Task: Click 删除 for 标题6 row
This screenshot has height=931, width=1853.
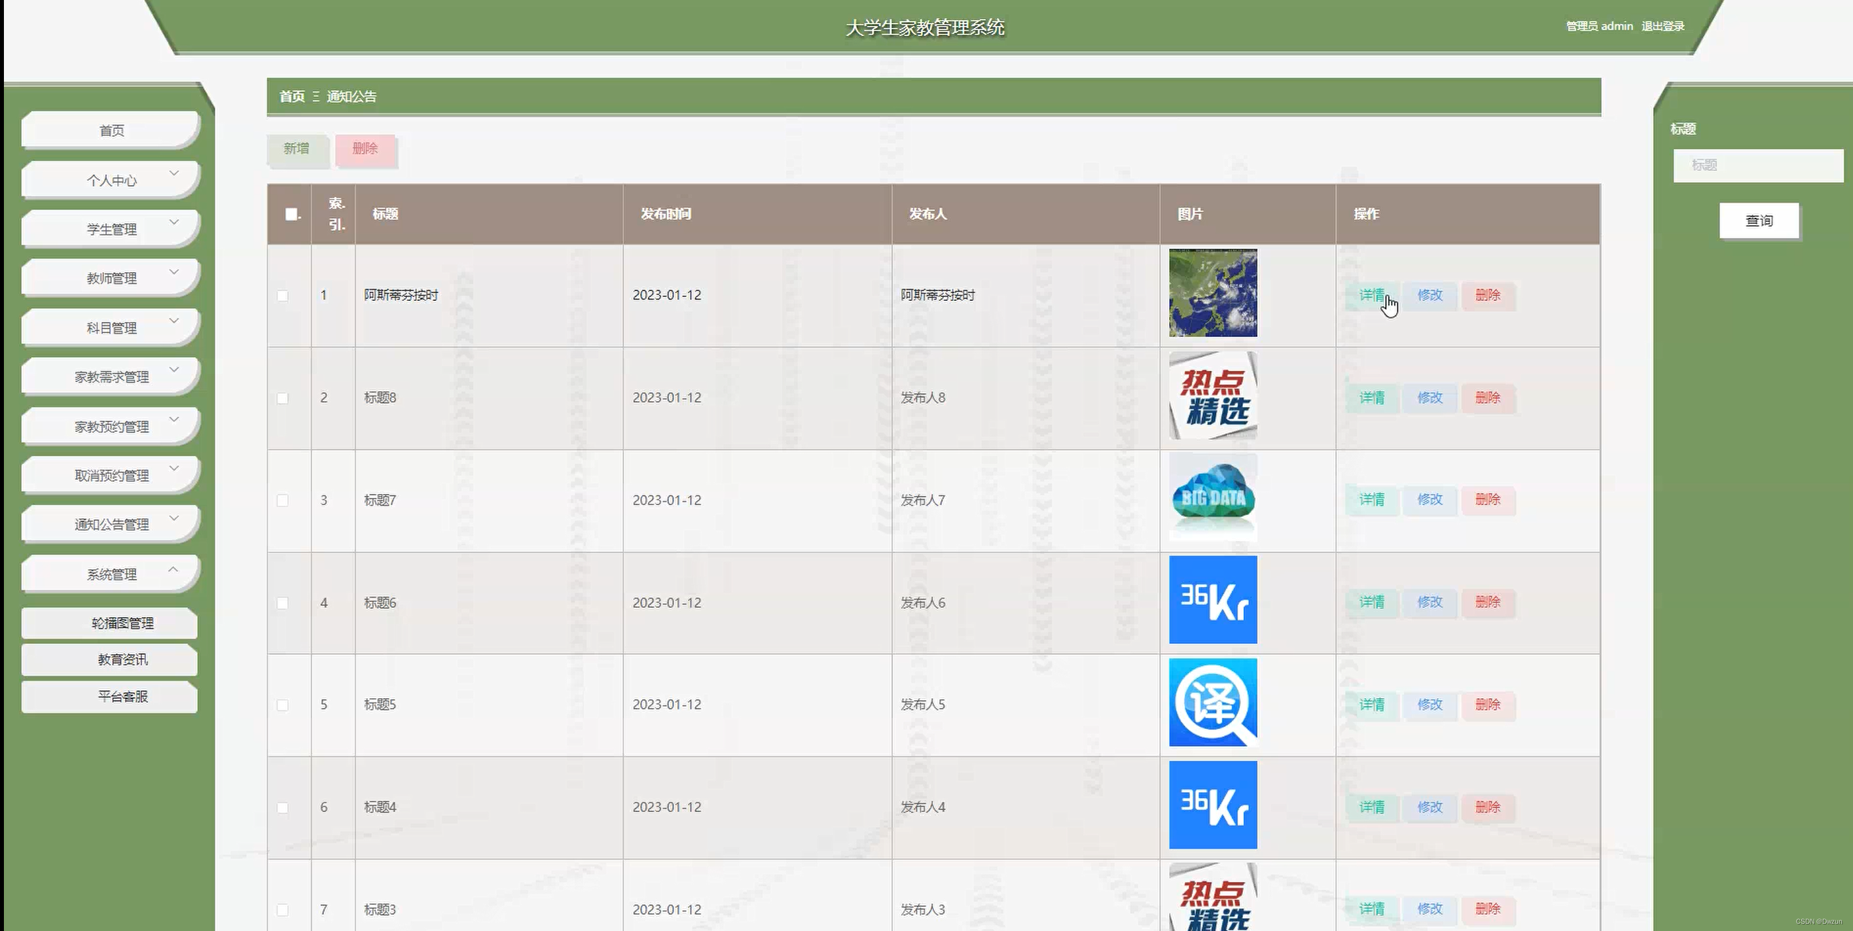Action: [x=1488, y=603]
